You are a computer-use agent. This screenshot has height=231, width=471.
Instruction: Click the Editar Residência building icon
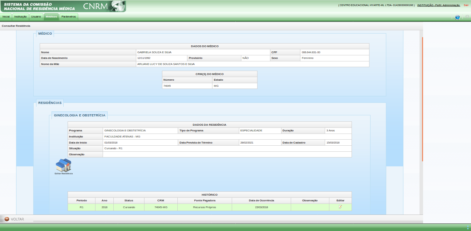pos(63,165)
